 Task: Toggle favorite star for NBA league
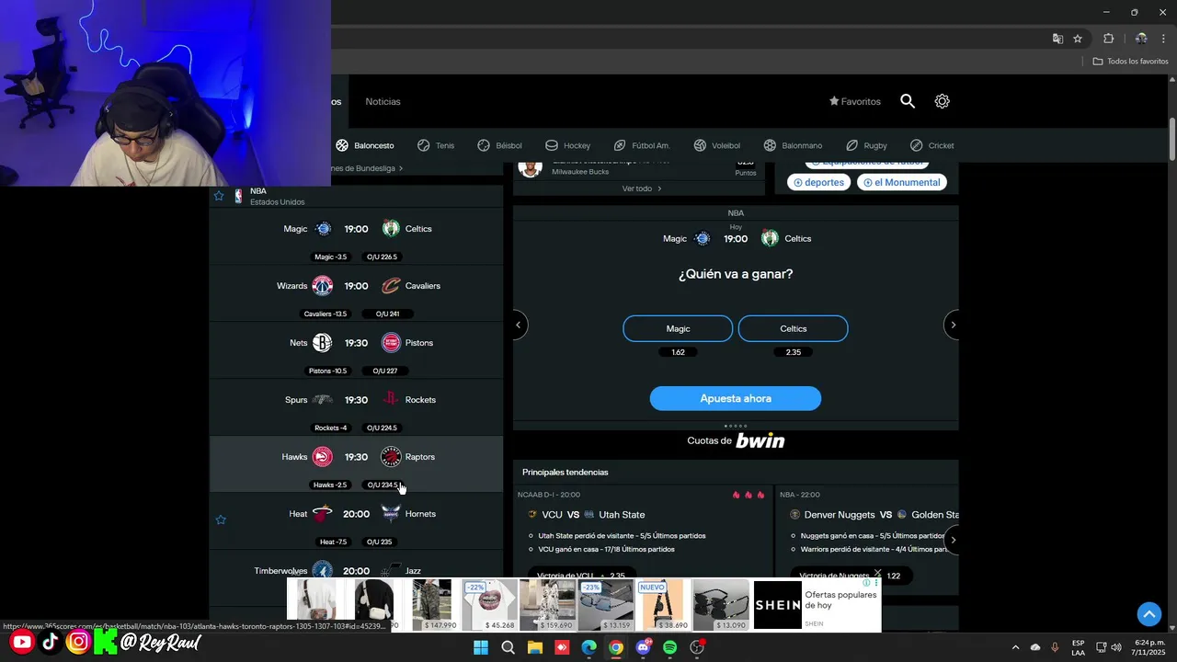219,196
